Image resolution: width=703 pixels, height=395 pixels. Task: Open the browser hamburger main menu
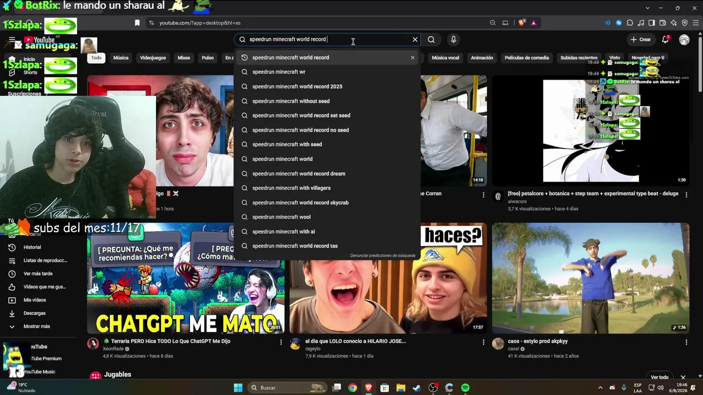click(x=695, y=23)
